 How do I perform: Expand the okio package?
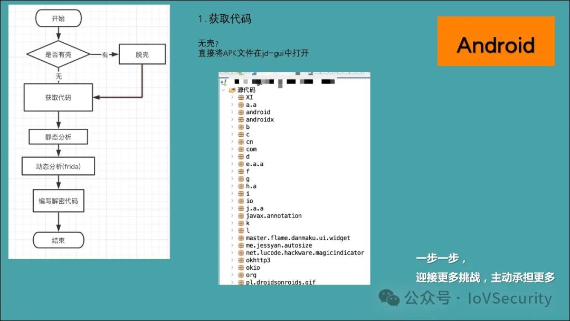pos(232,268)
